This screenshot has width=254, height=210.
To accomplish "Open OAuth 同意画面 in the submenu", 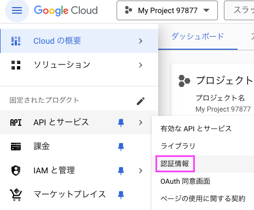I will (185, 182).
